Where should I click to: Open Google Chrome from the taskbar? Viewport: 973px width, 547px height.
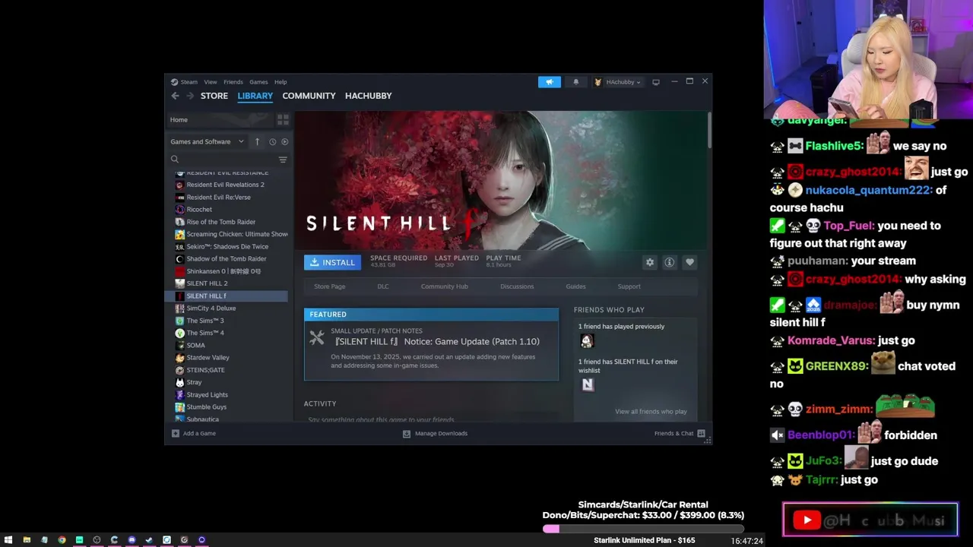62,540
